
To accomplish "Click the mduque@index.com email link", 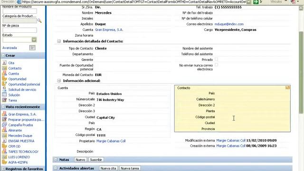I will (229, 24).
